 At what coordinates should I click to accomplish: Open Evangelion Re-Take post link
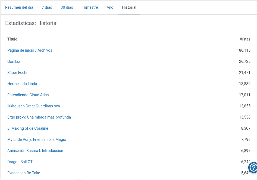click(x=24, y=173)
